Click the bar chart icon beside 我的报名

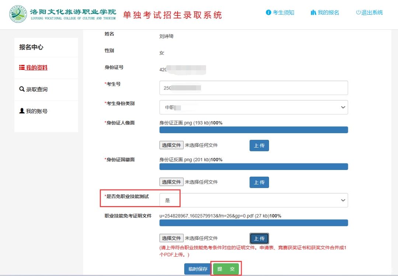(x=313, y=13)
